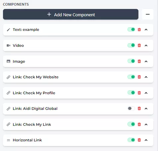
Task: Delete the Horizontal Link component
Action: coord(139,140)
